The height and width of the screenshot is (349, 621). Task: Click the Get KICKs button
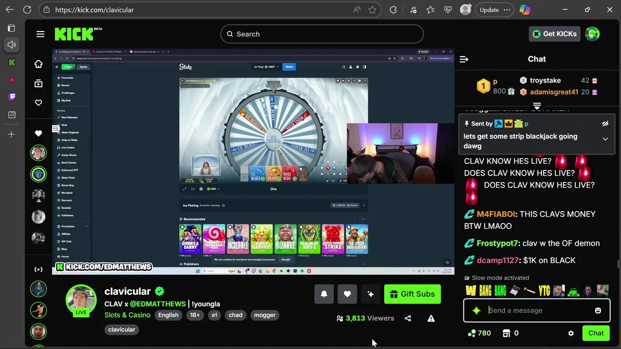click(x=554, y=34)
